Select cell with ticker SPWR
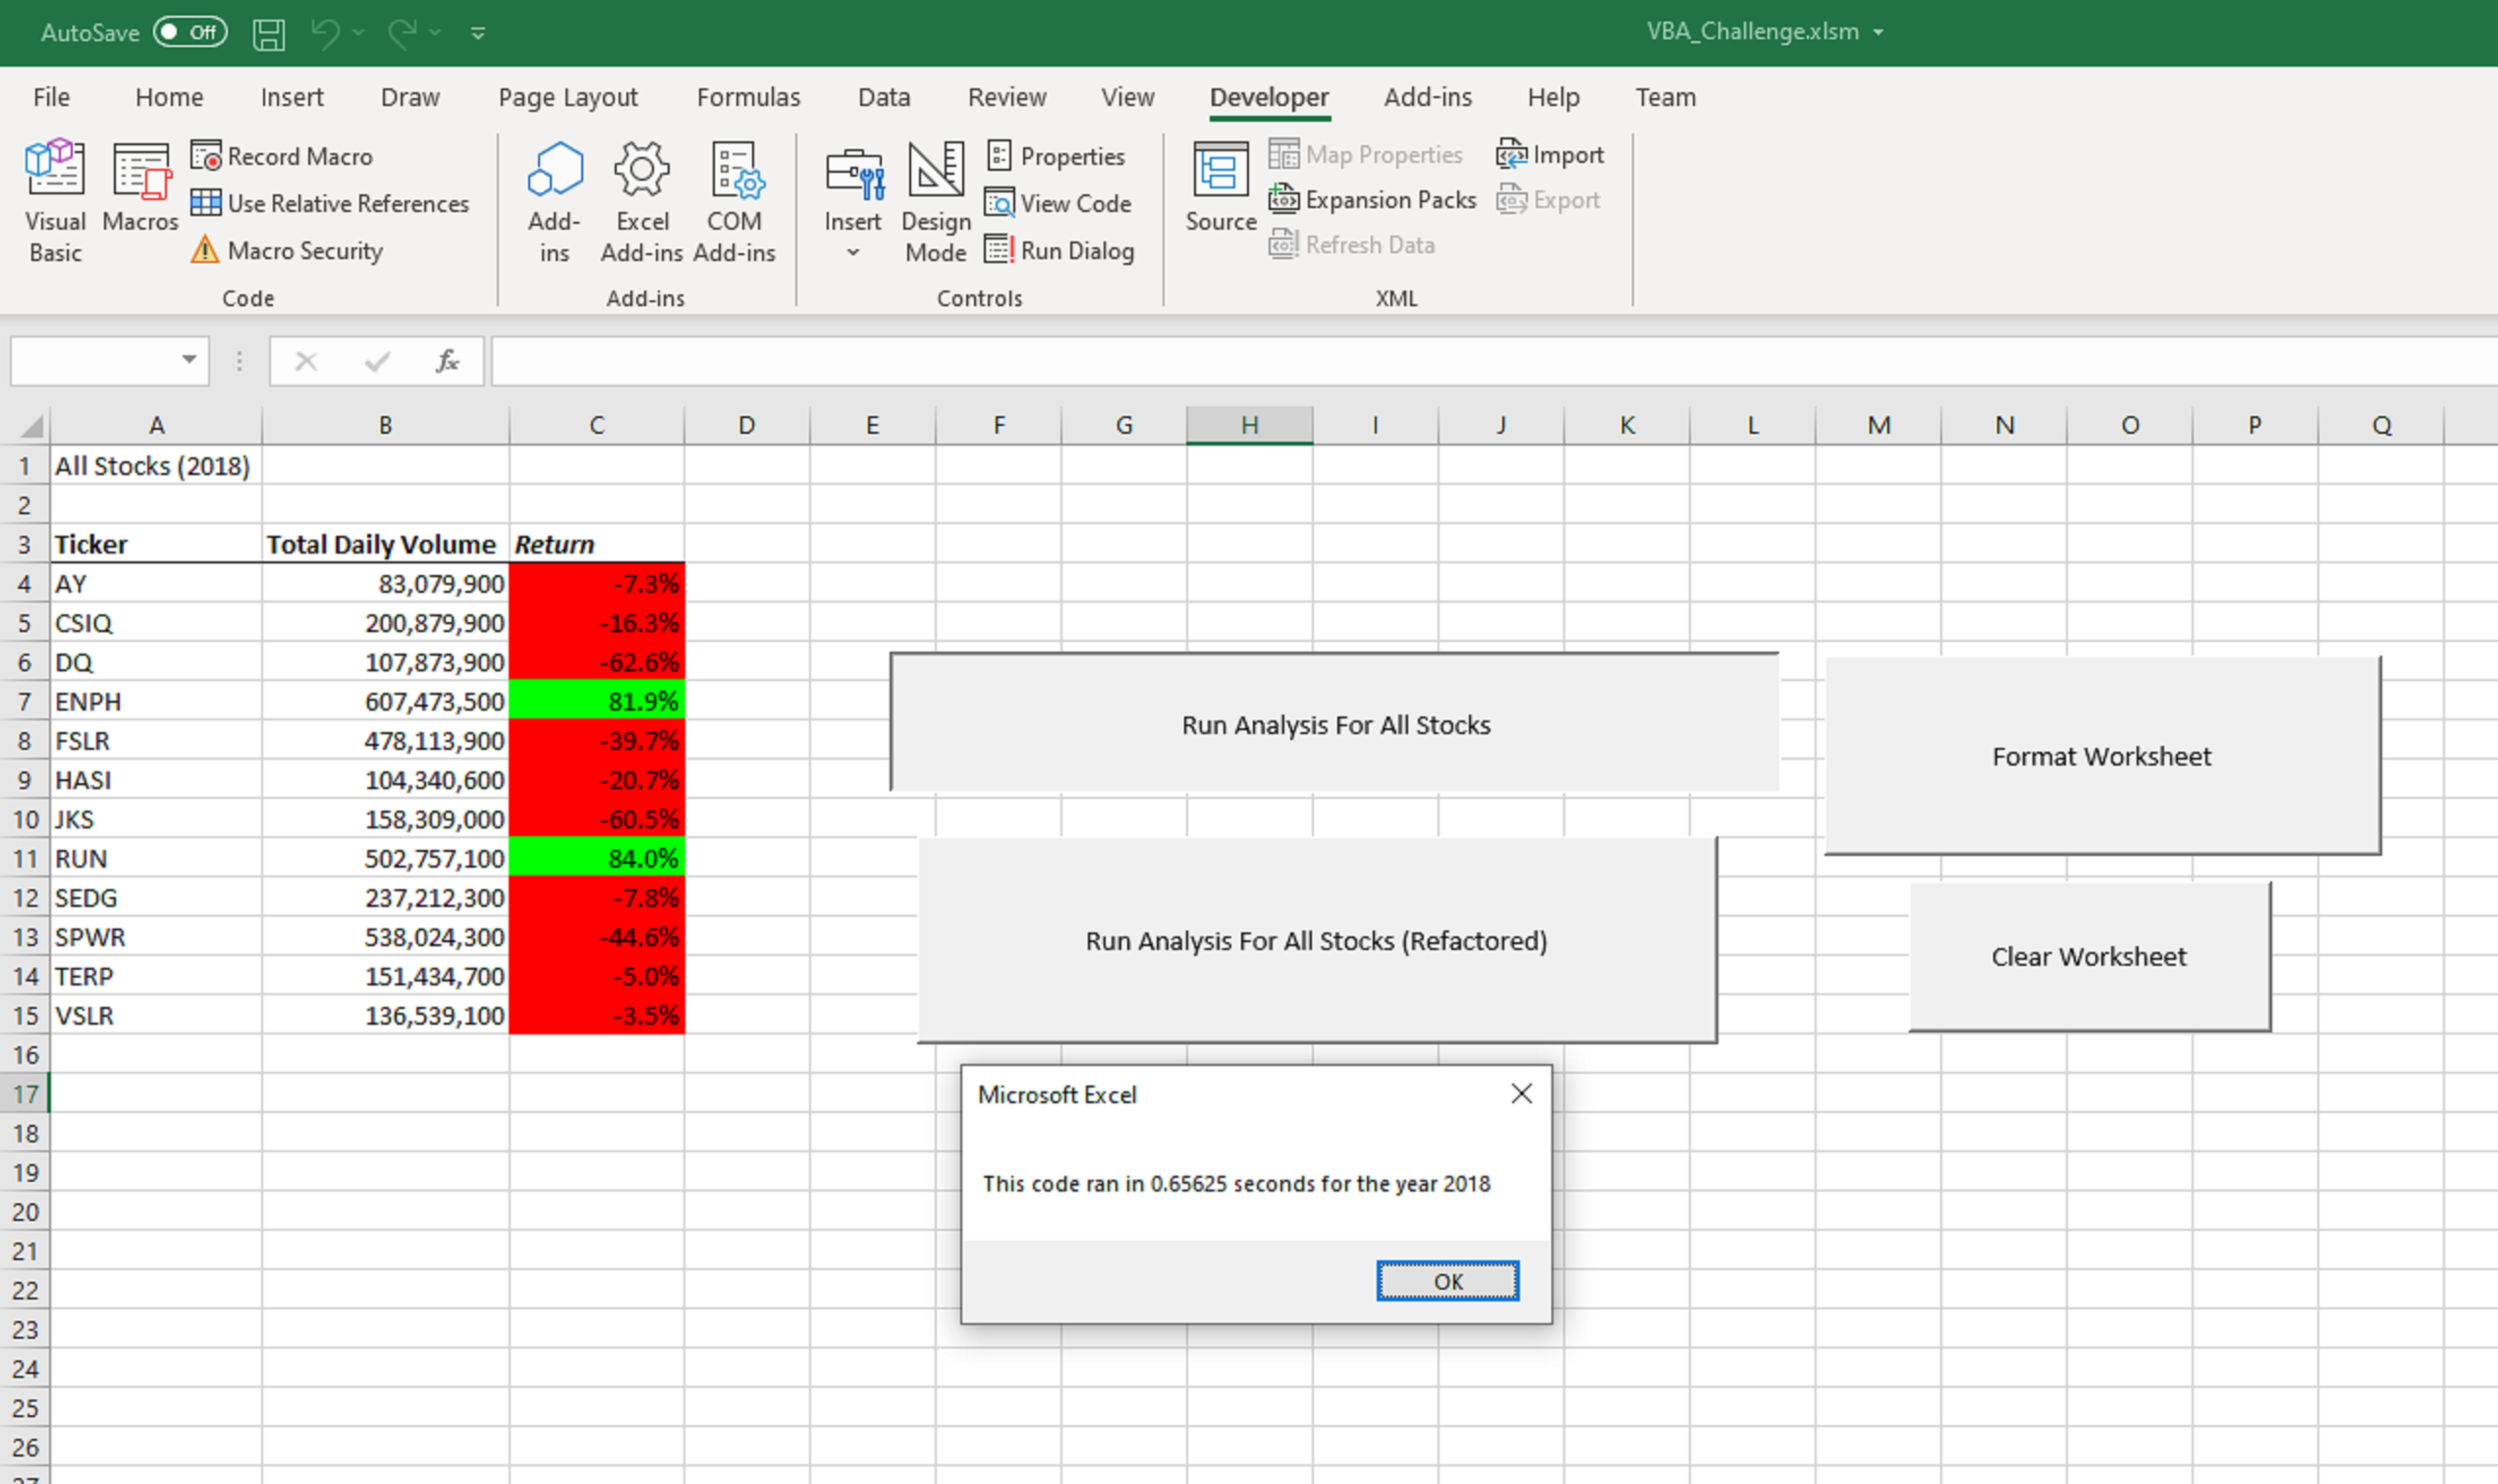 coord(156,937)
